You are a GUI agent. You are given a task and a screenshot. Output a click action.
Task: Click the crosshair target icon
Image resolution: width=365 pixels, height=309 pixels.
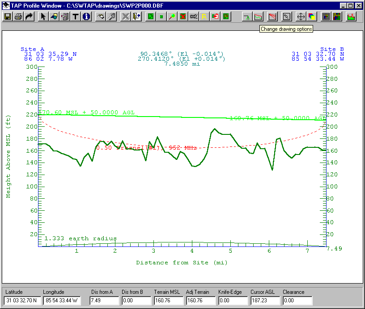coord(301,17)
